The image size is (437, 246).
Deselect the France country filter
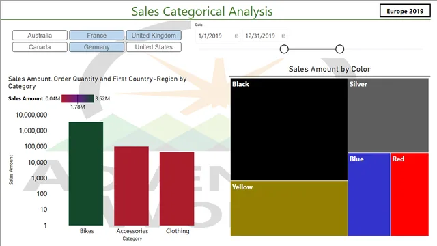point(97,36)
